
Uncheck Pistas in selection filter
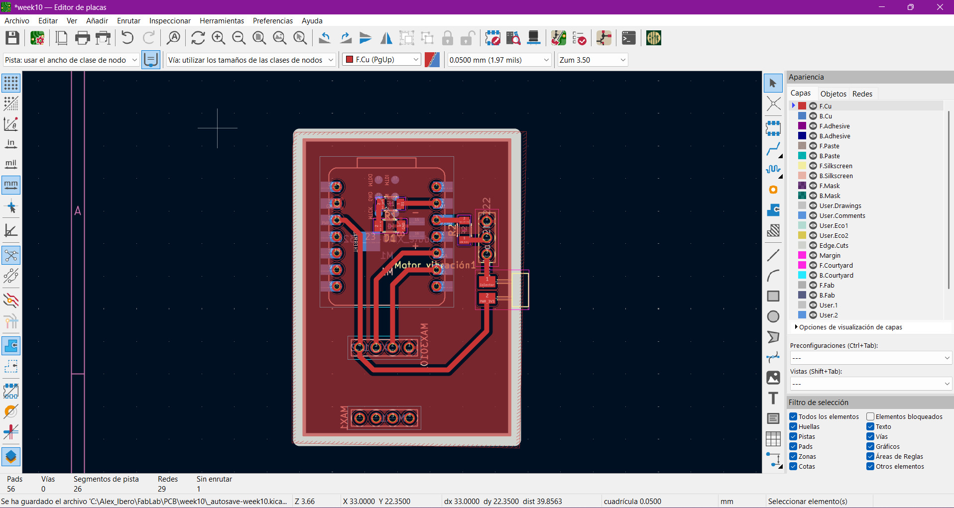tap(793, 436)
